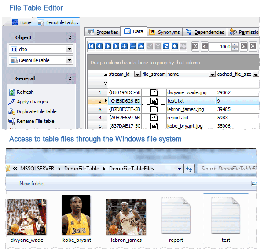264x251 pixels.
Task: Switch to the Synonyms tab
Action: click(x=165, y=32)
